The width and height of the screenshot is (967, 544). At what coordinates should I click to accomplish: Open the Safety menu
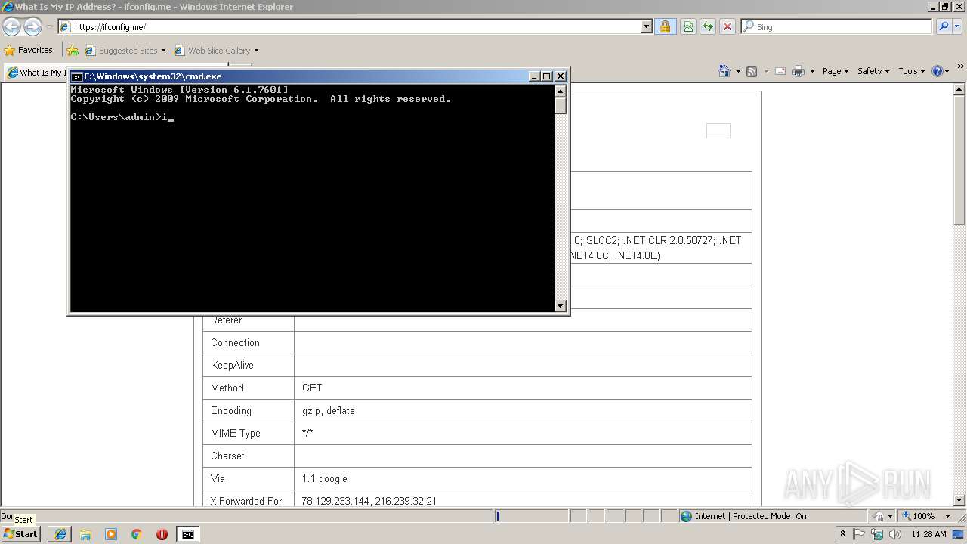[873, 71]
